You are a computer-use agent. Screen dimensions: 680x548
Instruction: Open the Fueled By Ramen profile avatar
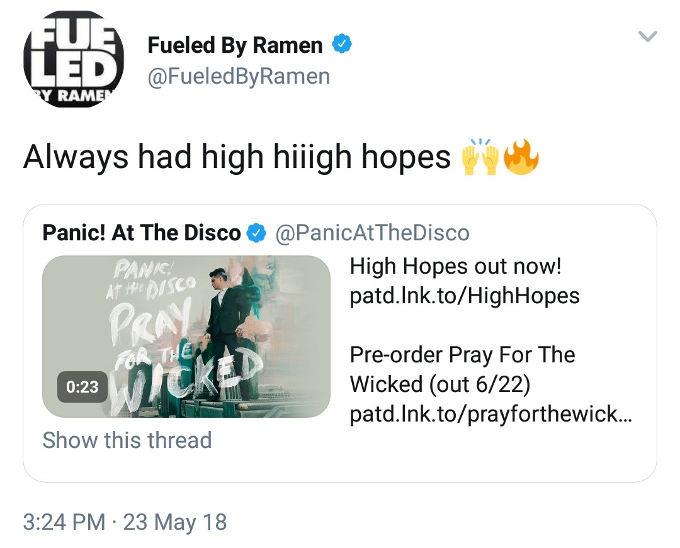(x=74, y=59)
